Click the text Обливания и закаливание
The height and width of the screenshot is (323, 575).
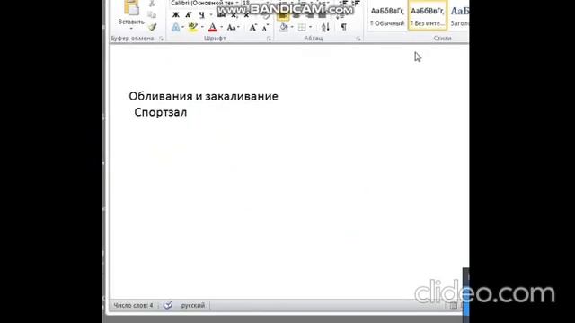(204, 96)
